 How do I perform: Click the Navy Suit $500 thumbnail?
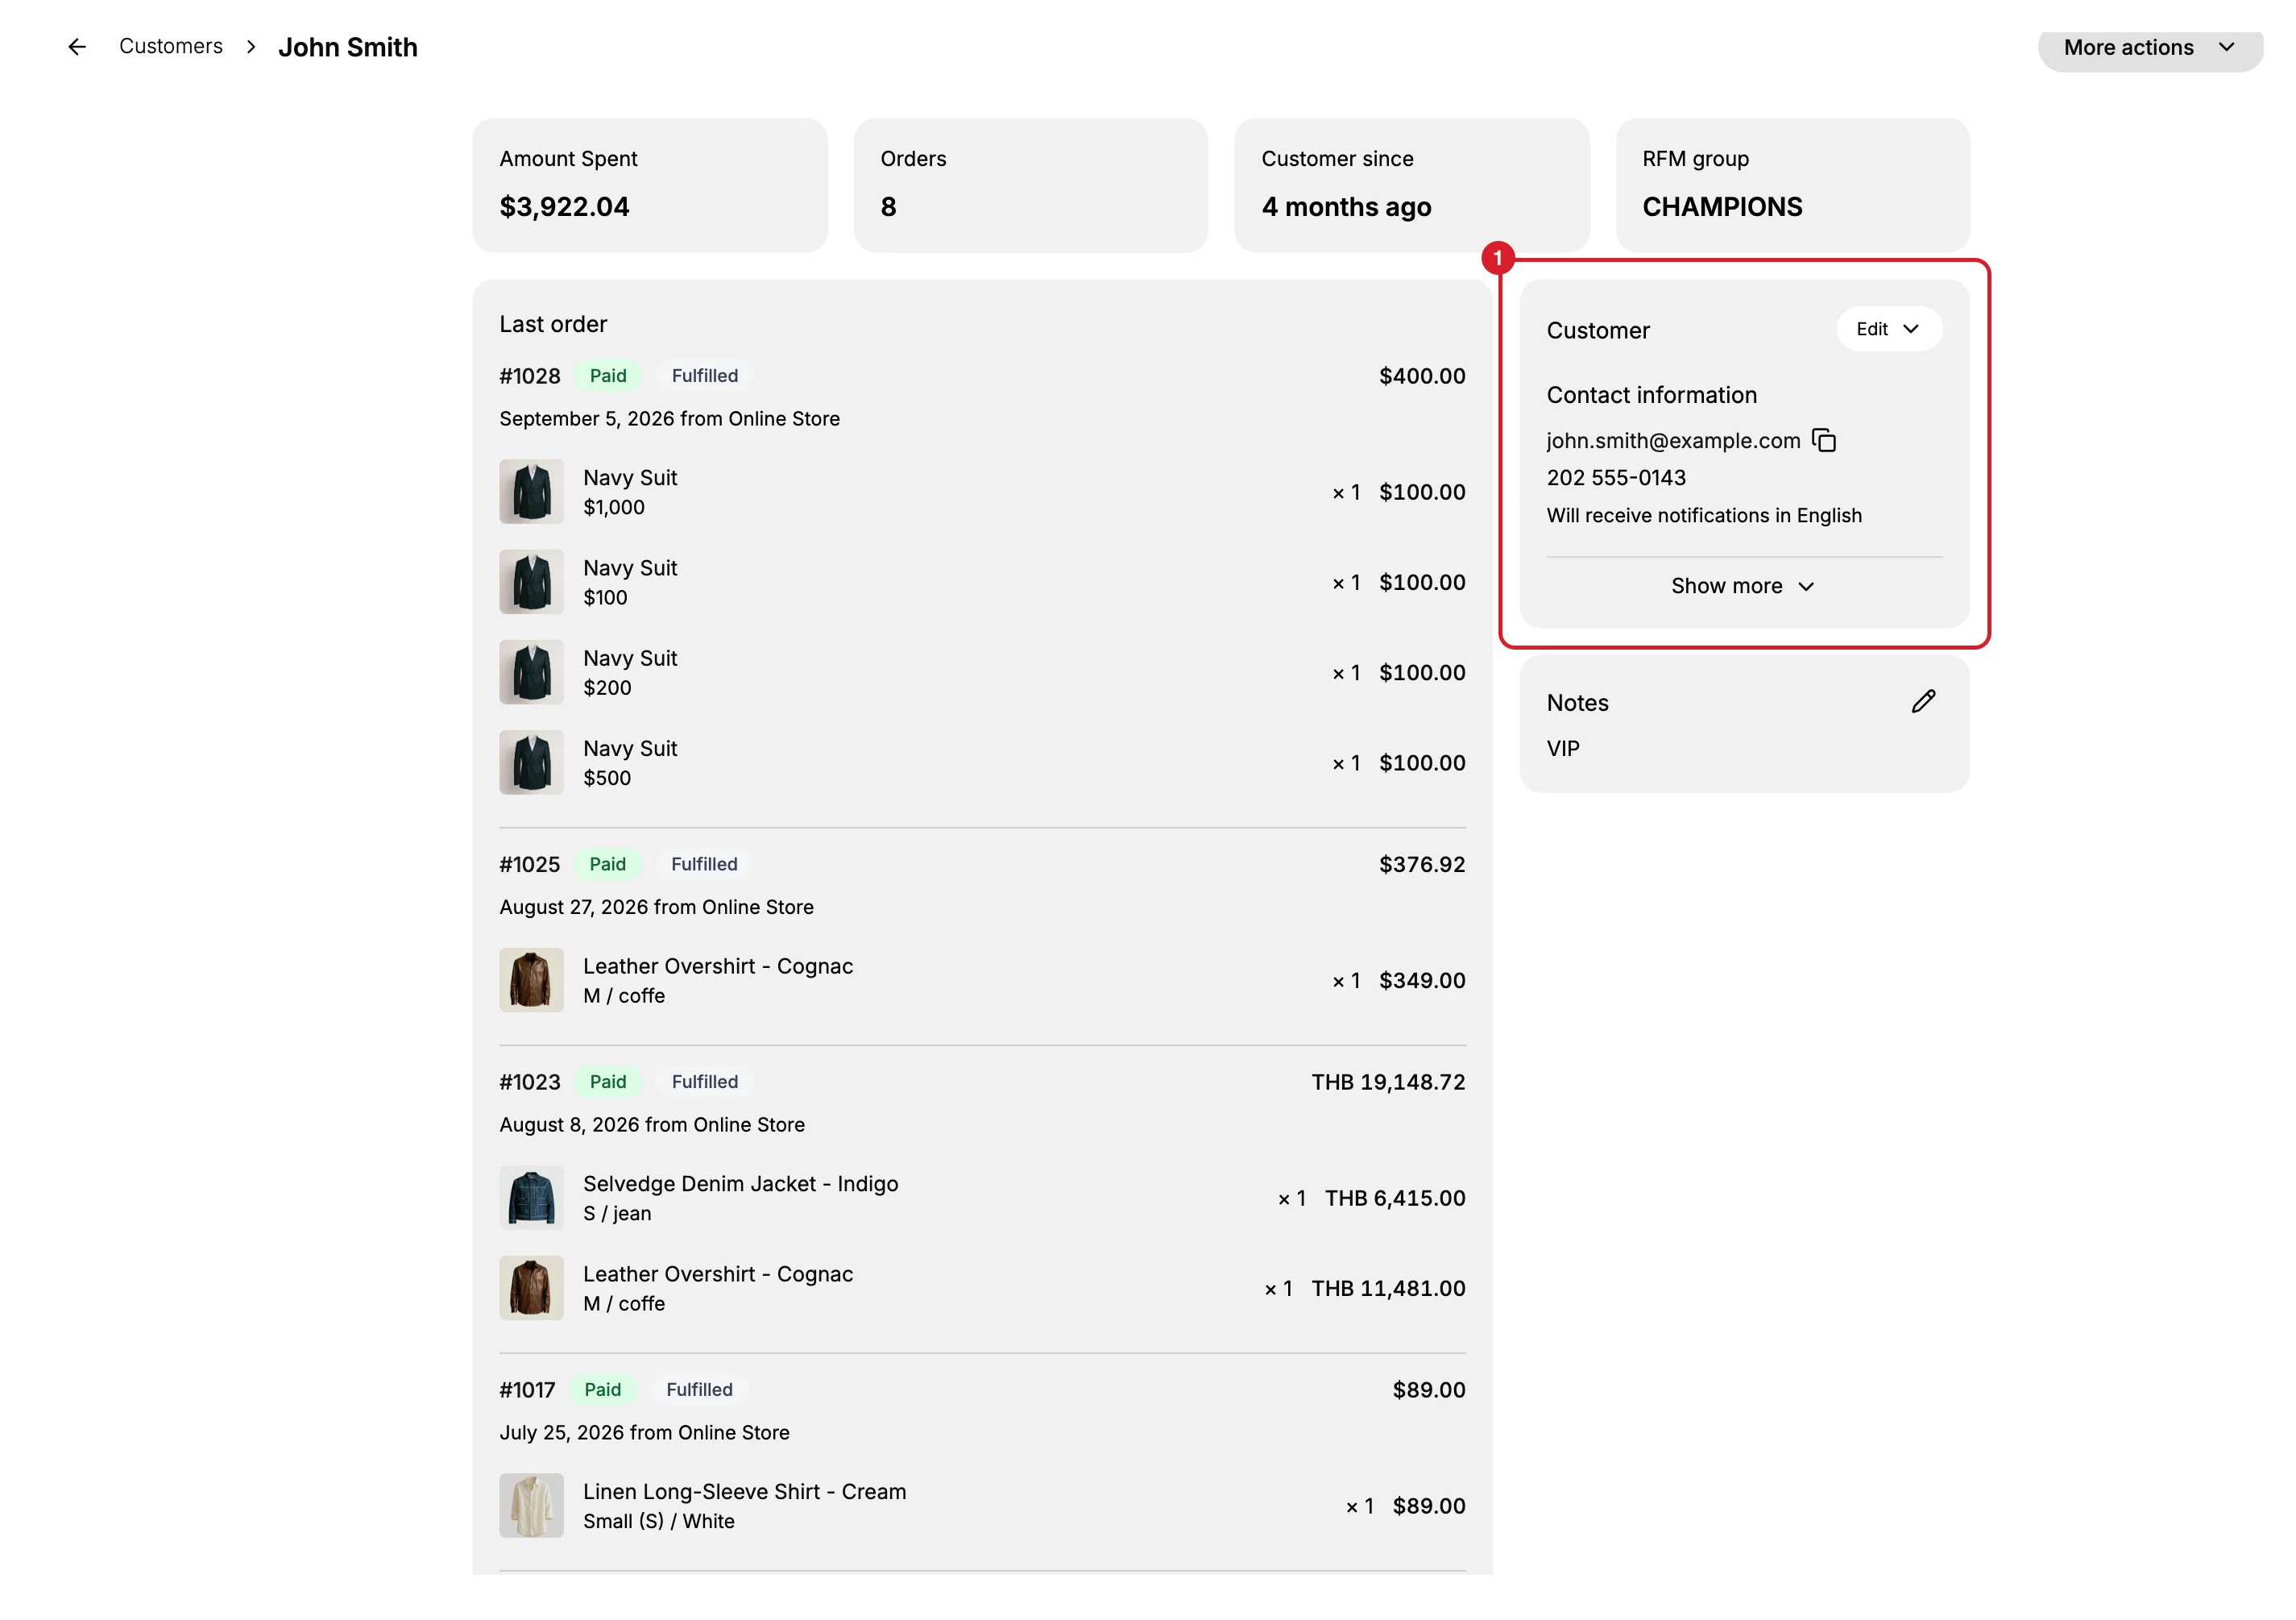tap(531, 762)
